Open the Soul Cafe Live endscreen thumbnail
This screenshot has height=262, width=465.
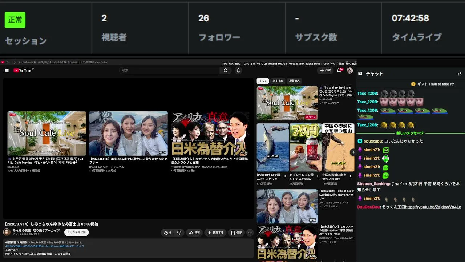[47, 134]
